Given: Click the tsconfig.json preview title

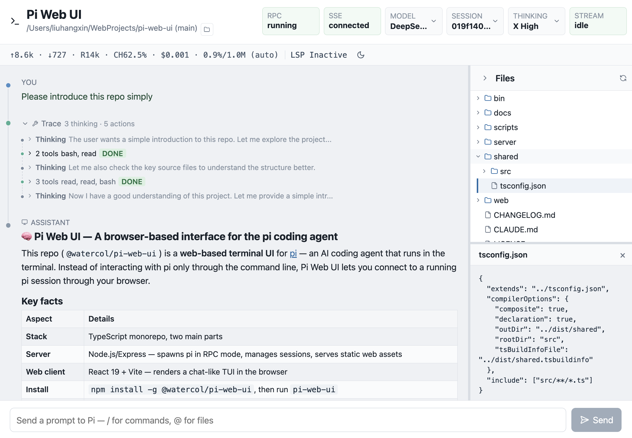Looking at the screenshot, I should point(503,255).
